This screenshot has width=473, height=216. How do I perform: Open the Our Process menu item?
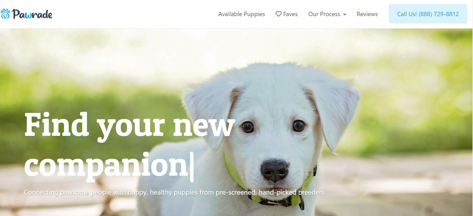click(x=324, y=14)
